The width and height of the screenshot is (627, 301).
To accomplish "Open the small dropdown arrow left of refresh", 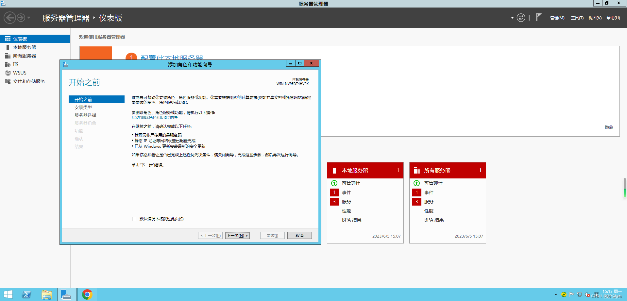I will coord(512,18).
